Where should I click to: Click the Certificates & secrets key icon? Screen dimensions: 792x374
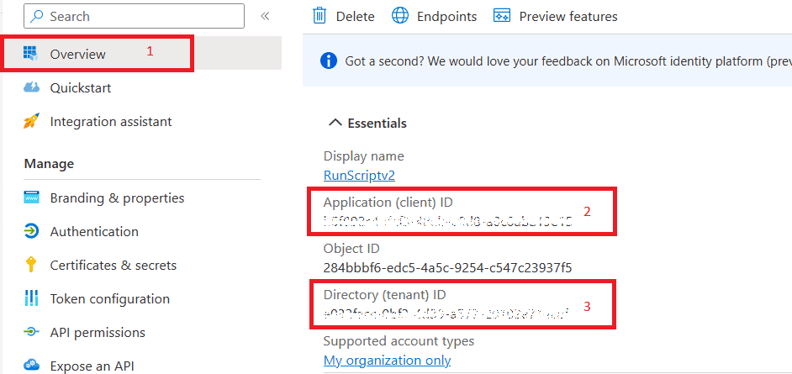pyautogui.click(x=31, y=265)
